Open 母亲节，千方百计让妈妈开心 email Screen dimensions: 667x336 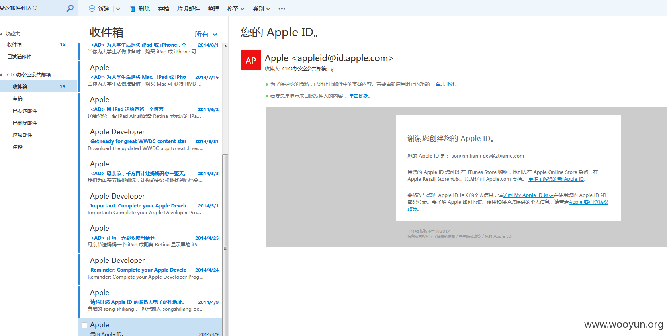point(151,172)
